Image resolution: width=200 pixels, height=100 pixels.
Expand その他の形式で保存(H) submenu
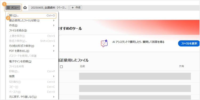(32, 46)
